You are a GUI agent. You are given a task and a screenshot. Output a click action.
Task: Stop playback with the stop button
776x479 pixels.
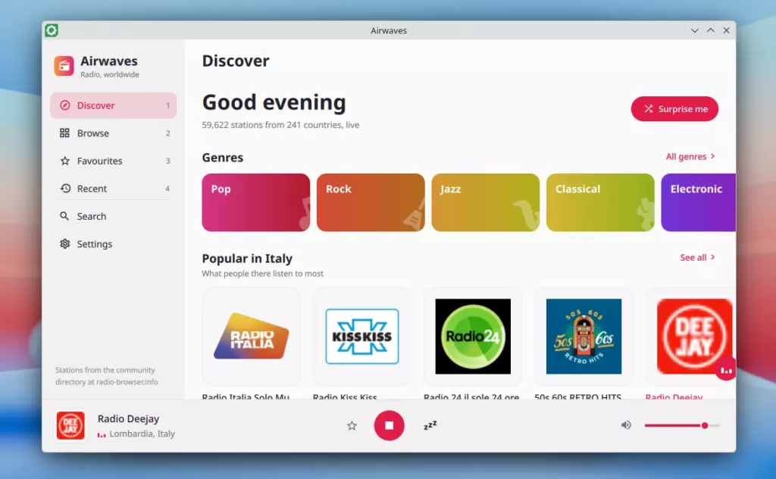click(389, 425)
